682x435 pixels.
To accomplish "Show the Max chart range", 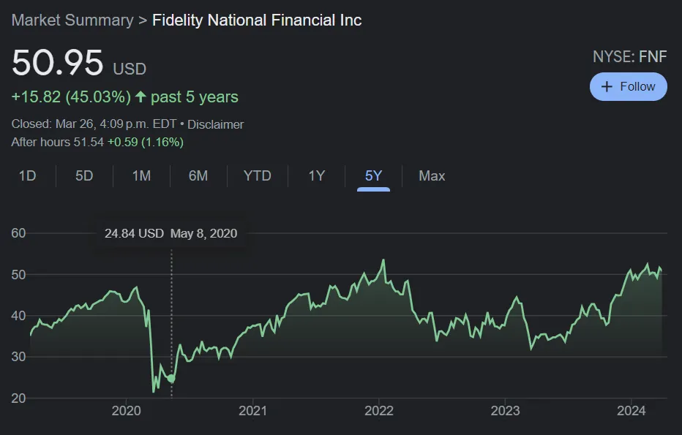I will click(432, 176).
